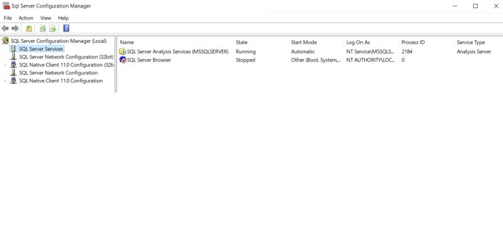
Task: Select SQL Native Client 11.0 Configuration (32bit)
Action: 67,65
